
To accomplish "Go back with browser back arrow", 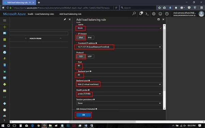I will (x=3, y=8).
